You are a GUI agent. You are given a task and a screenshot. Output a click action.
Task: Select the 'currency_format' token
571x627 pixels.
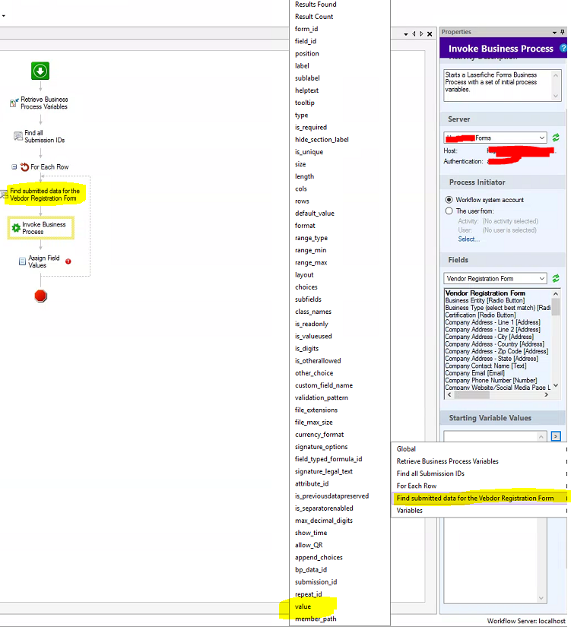click(319, 435)
